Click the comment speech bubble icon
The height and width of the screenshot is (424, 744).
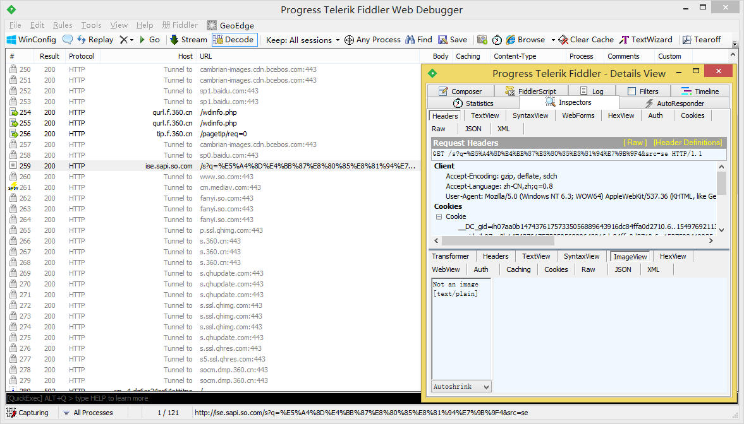pos(68,40)
